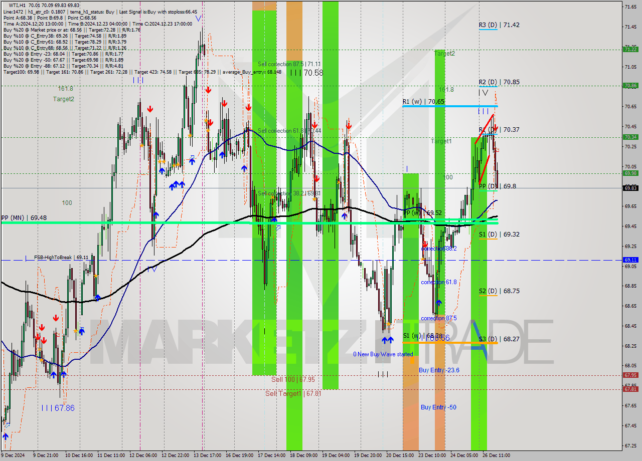Click the black 69.83 current price tag
This screenshot has height=461, width=642.
tap(630, 188)
